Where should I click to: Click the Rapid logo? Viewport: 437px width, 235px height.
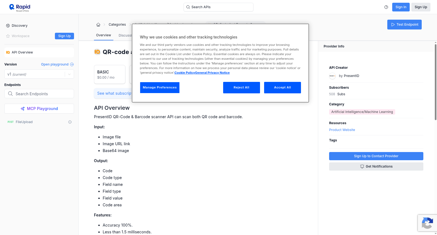pos(20,7)
